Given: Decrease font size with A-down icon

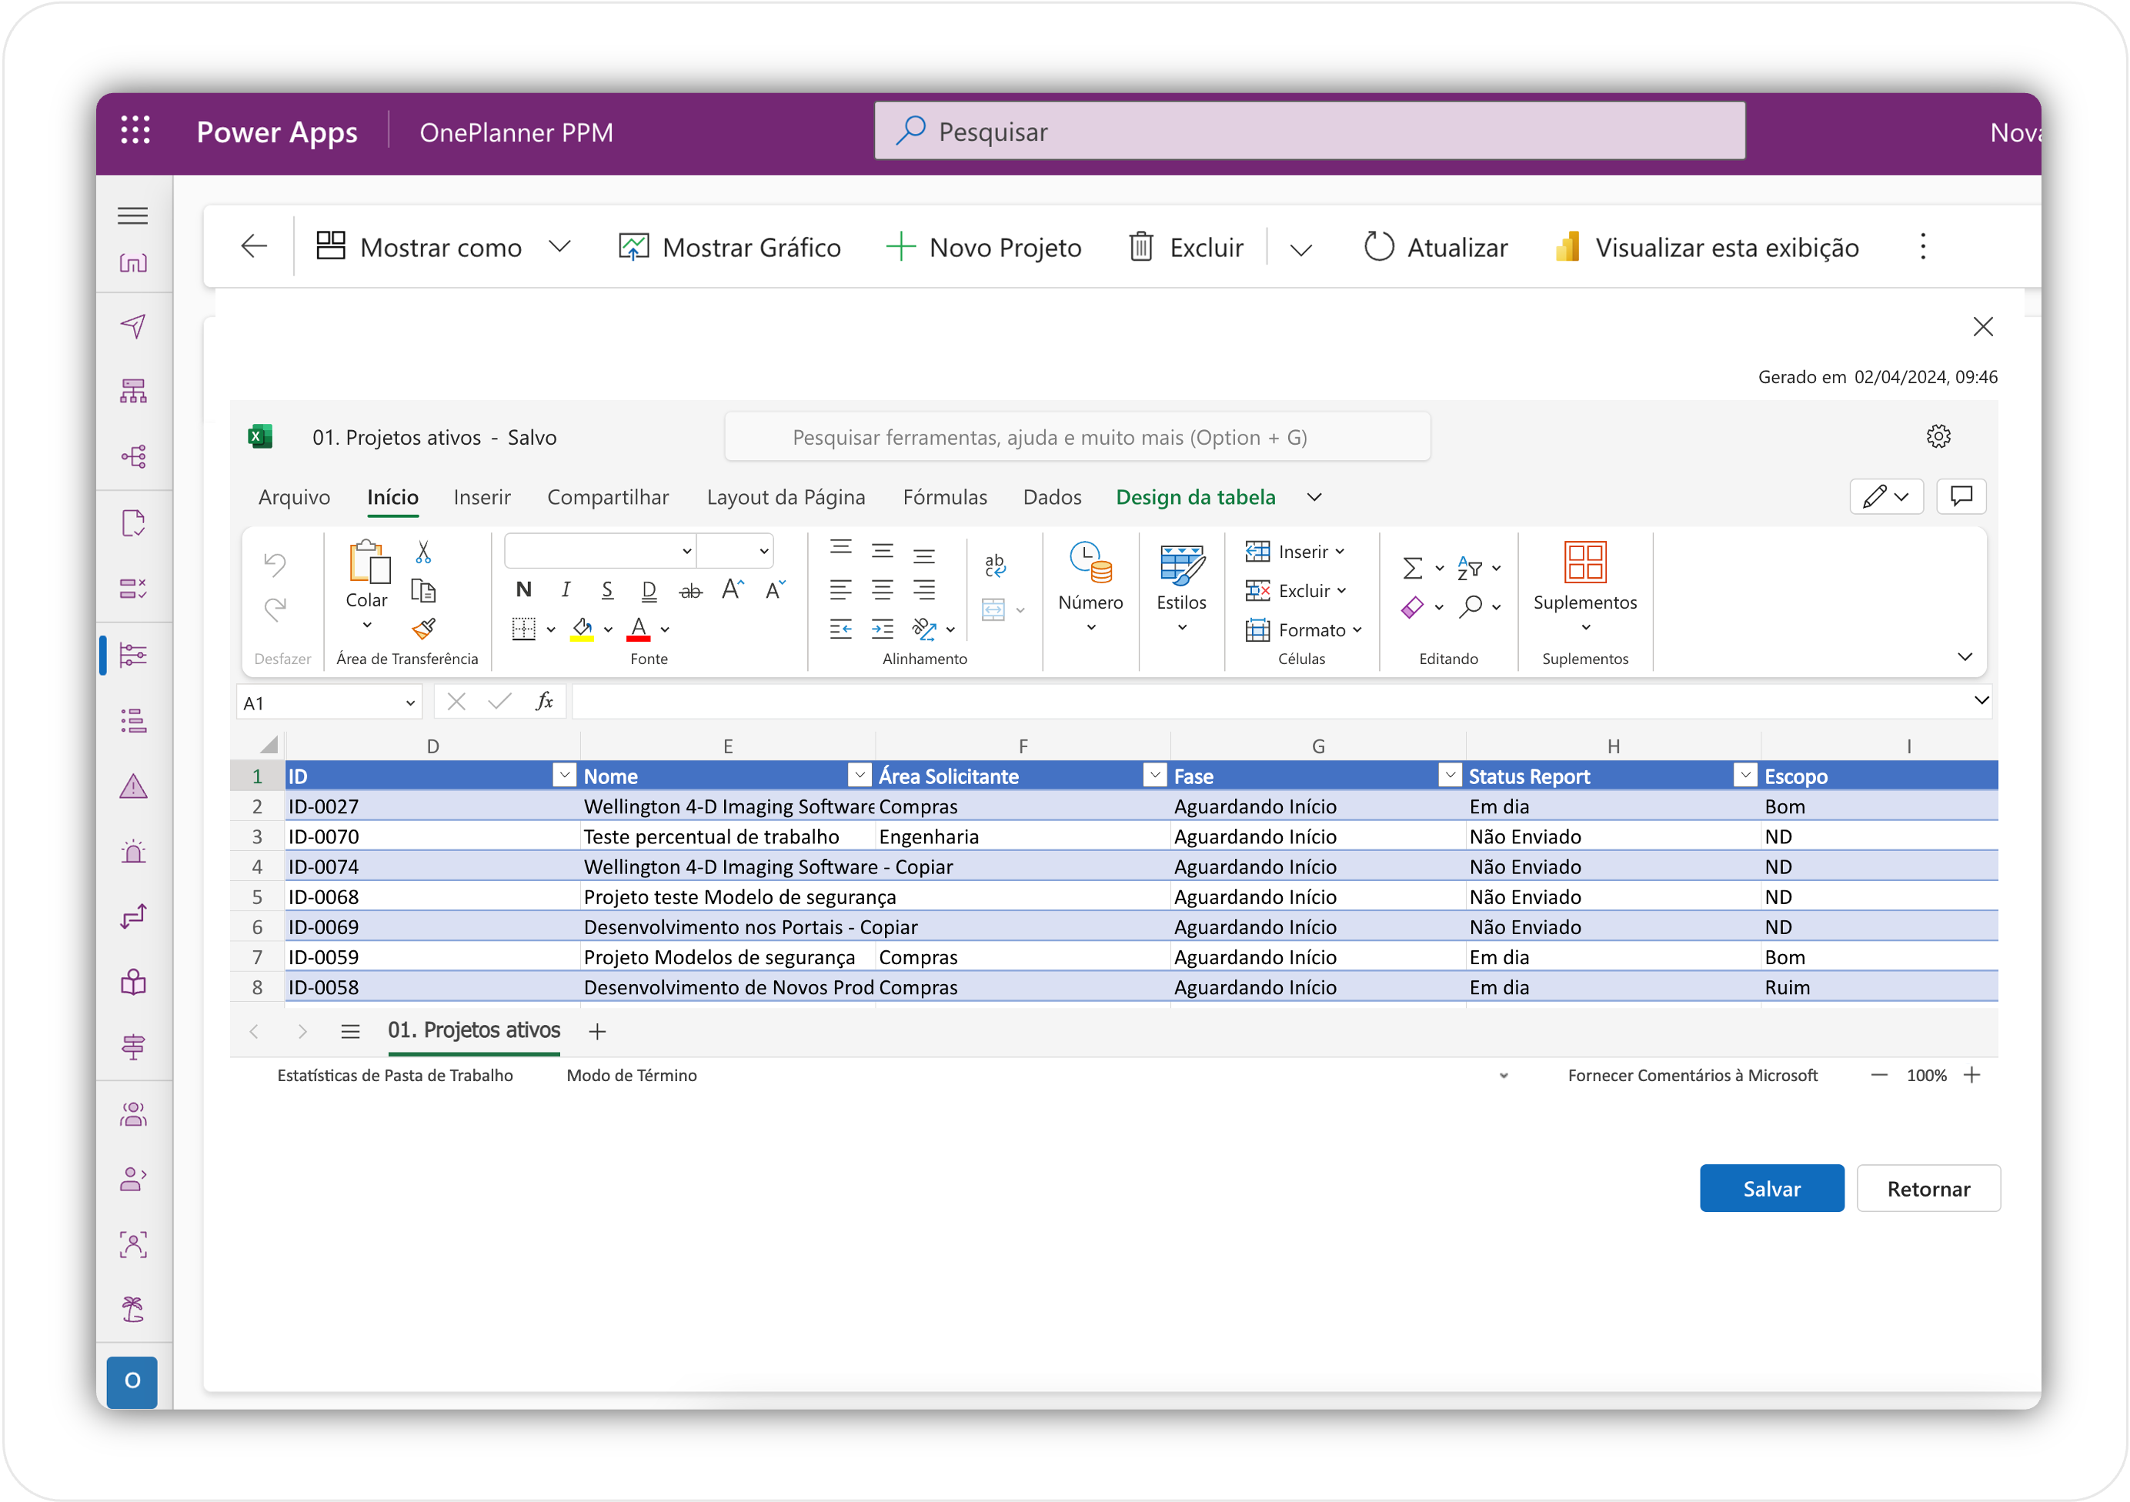Looking at the screenshot, I should click(775, 590).
